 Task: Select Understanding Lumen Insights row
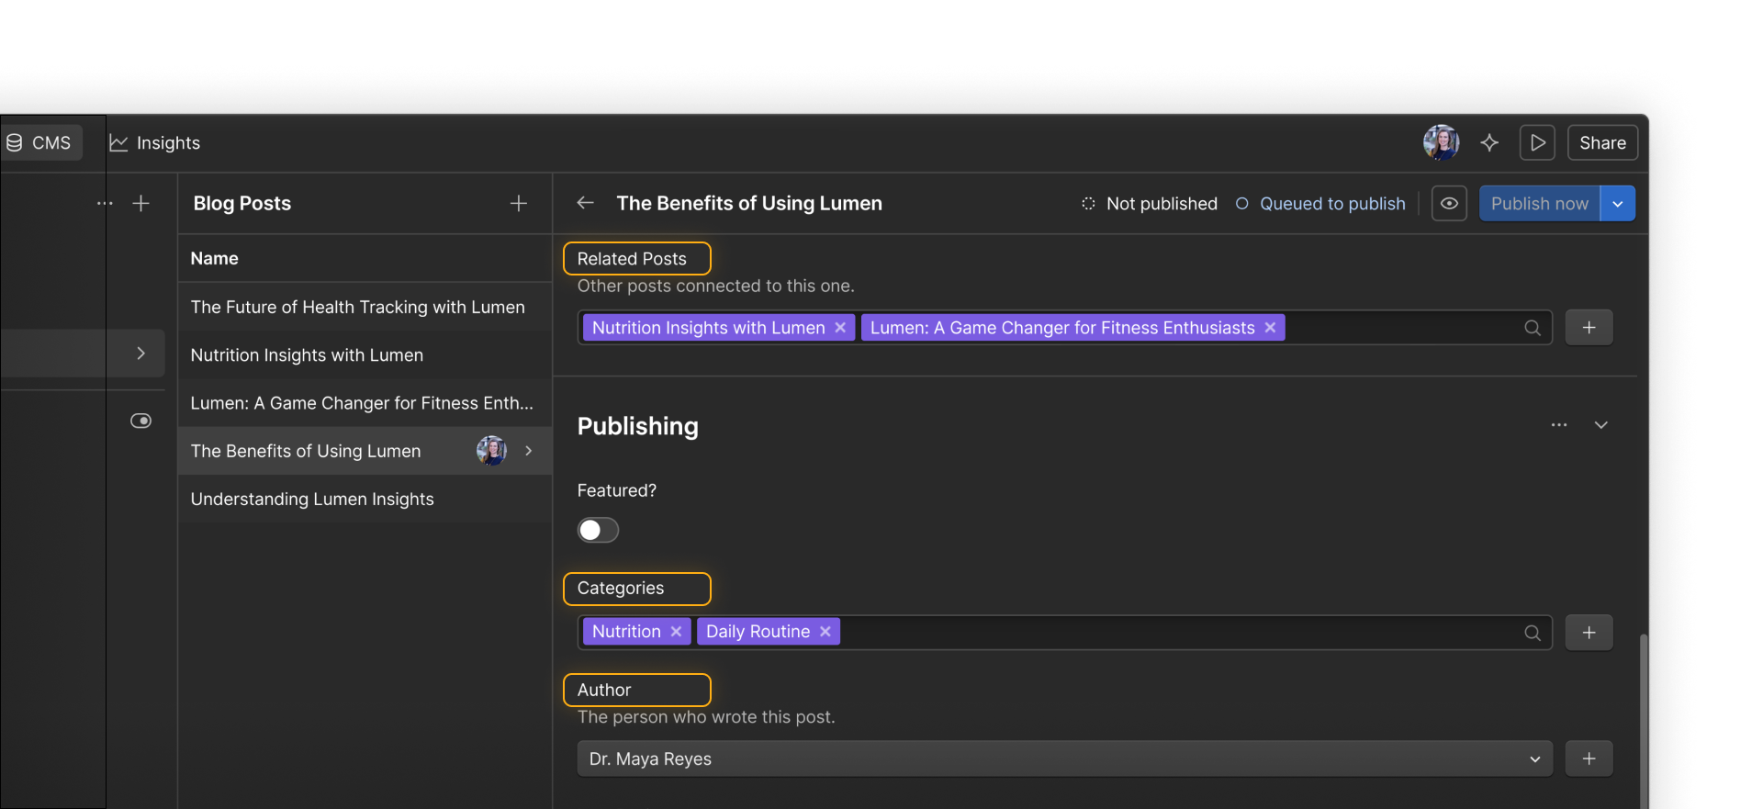[x=365, y=499]
